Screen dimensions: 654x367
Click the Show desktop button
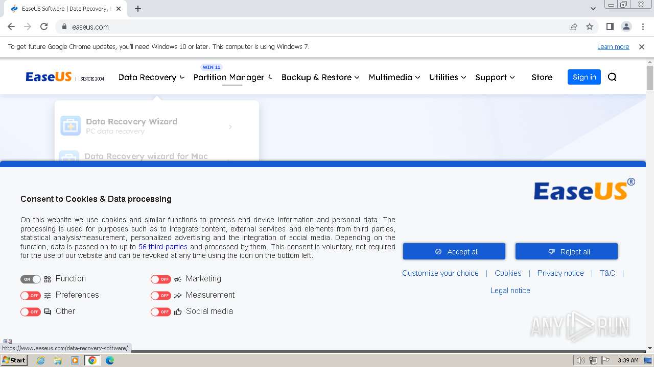click(648, 360)
